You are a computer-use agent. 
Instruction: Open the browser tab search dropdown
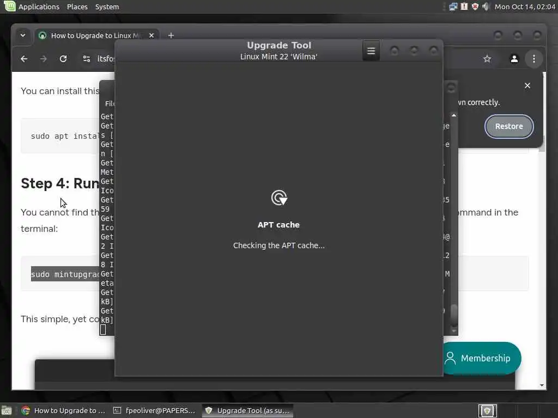point(23,35)
